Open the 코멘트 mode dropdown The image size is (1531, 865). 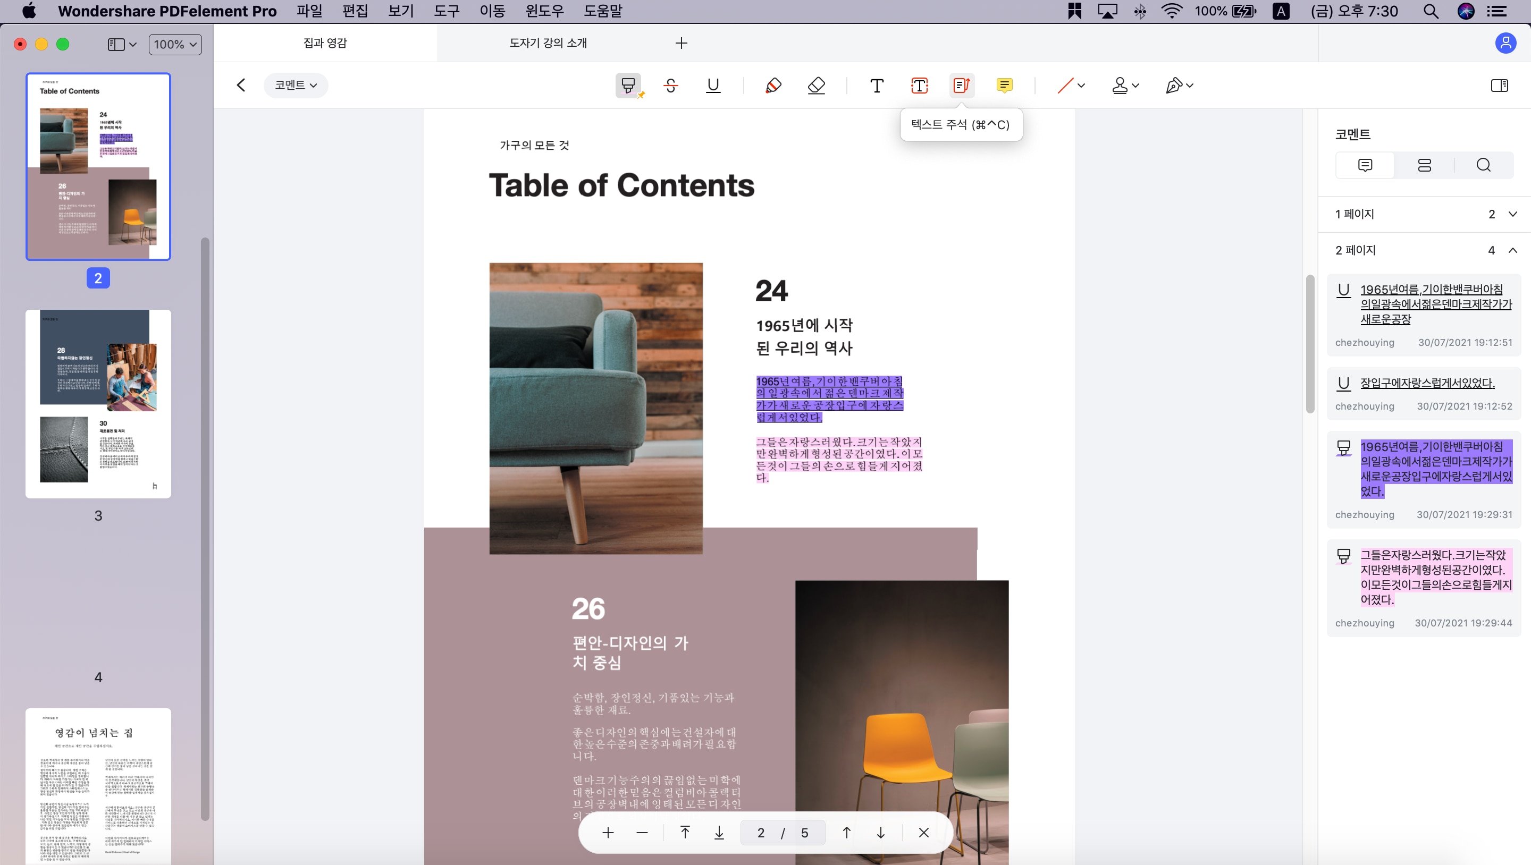coord(296,85)
